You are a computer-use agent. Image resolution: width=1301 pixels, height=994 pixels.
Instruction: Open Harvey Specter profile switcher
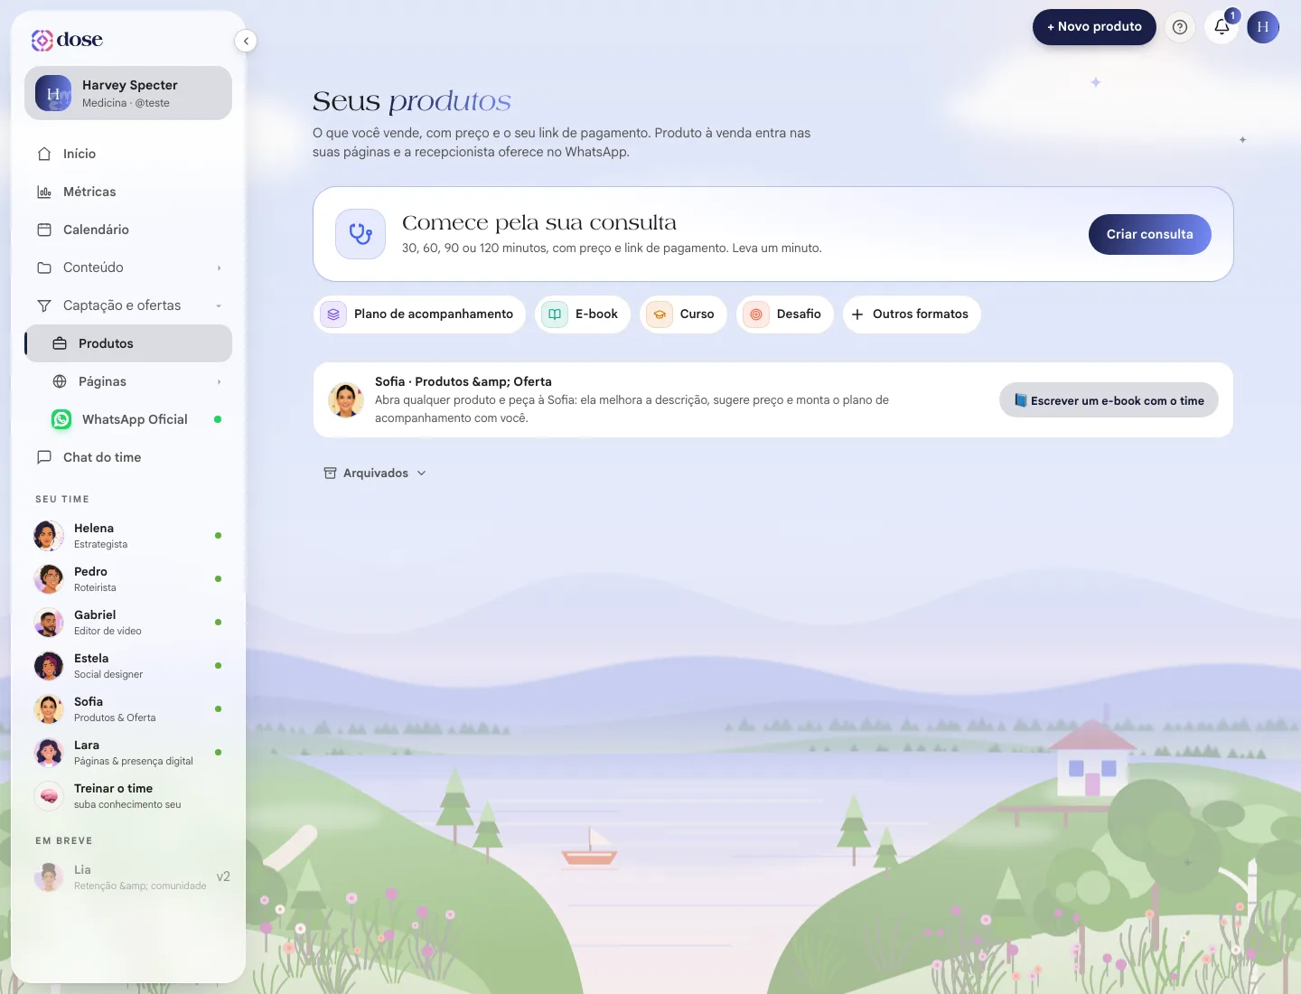tap(128, 93)
